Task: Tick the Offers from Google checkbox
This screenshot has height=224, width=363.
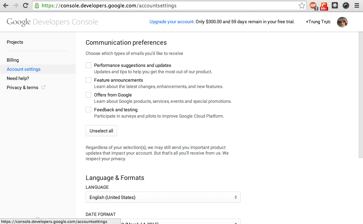Action: [88, 95]
